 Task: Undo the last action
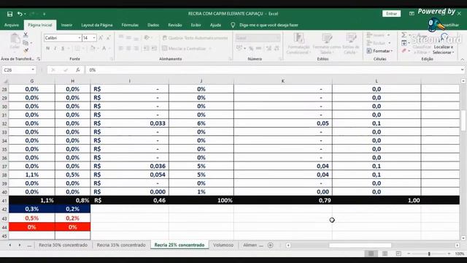[x=20, y=14]
